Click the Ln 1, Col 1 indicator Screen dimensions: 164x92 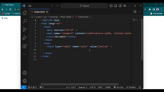click(x=71, y=87)
